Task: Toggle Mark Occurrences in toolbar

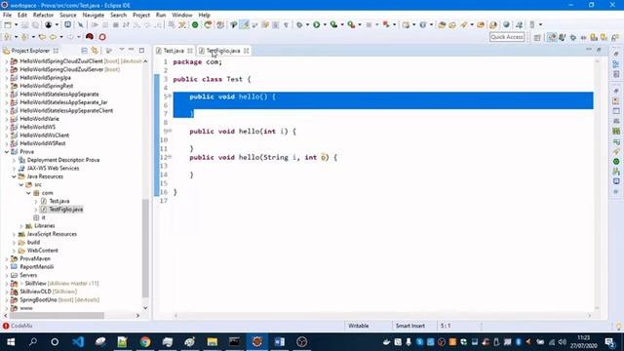Action: pos(245,24)
